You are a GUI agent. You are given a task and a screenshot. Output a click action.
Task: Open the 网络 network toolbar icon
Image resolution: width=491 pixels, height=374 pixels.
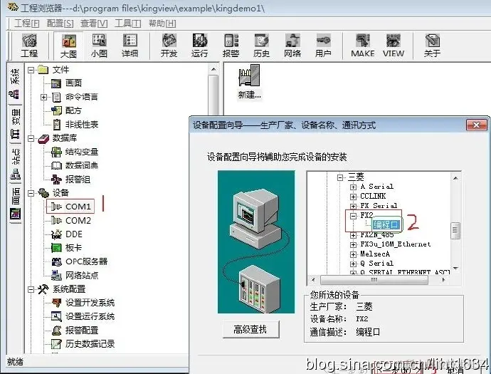click(292, 46)
